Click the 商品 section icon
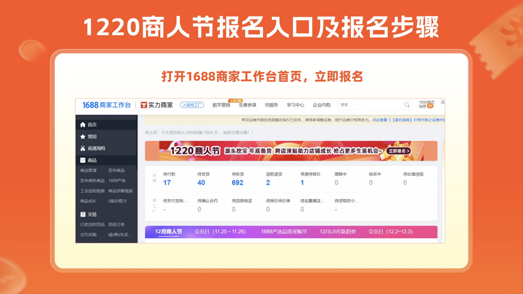The height and width of the screenshot is (294, 523). pos(83,161)
